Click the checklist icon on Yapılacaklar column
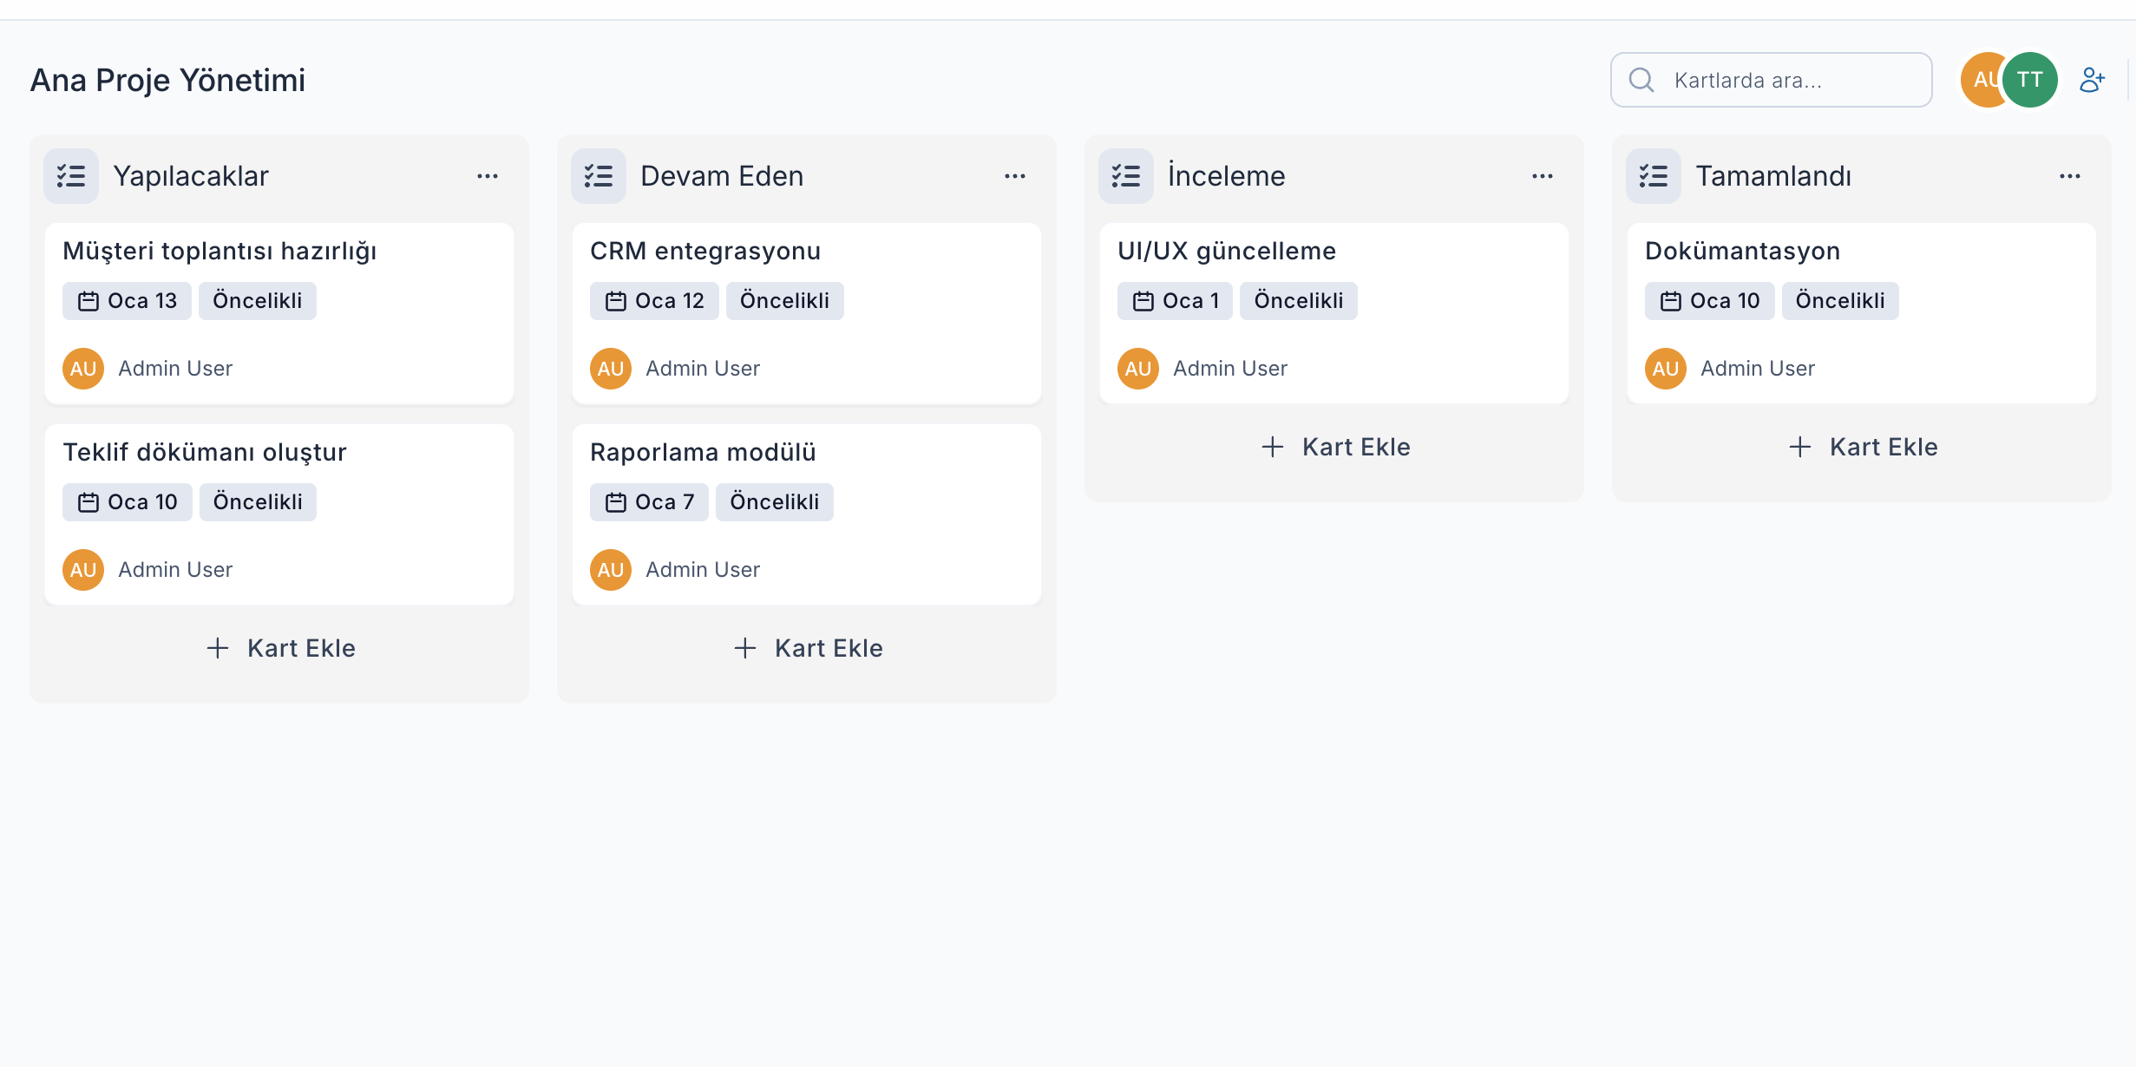 (x=70, y=176)
